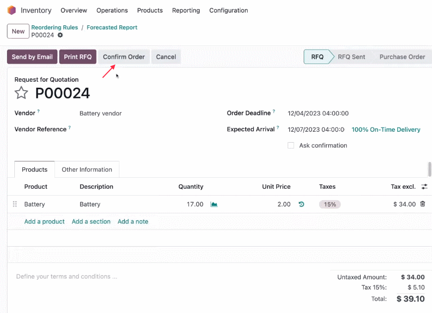Click the Confirm Order button

click(124, 57)
